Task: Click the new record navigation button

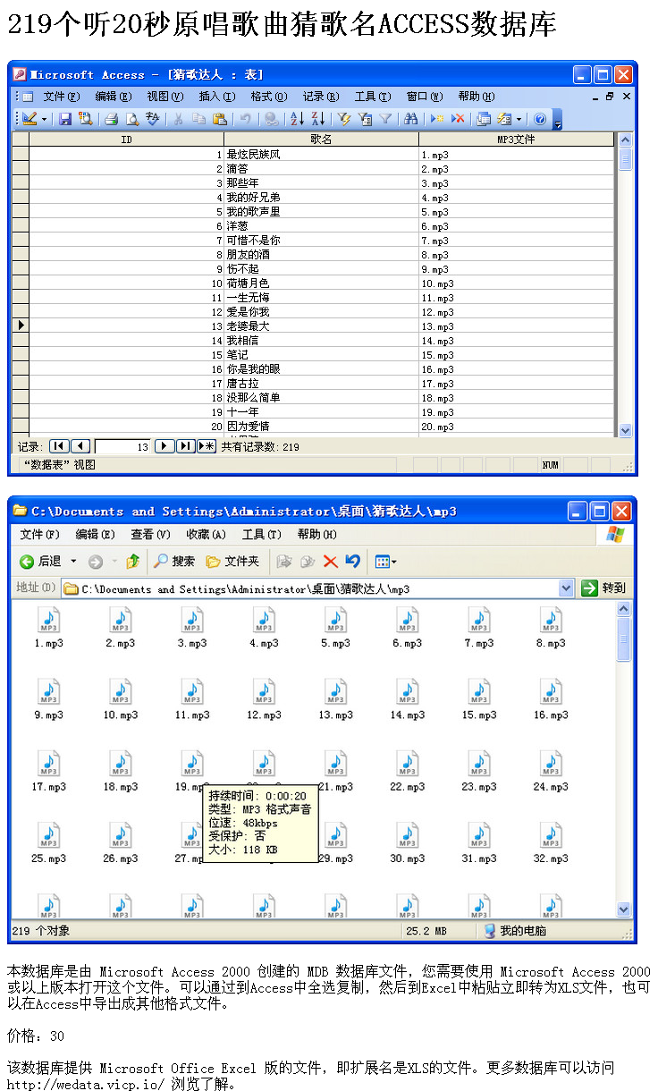Action: coord(207,446)
